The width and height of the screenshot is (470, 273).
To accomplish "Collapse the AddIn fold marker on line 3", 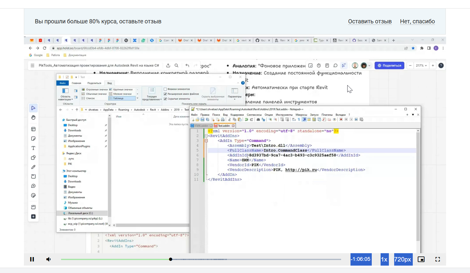I will [x=206, y=141].
